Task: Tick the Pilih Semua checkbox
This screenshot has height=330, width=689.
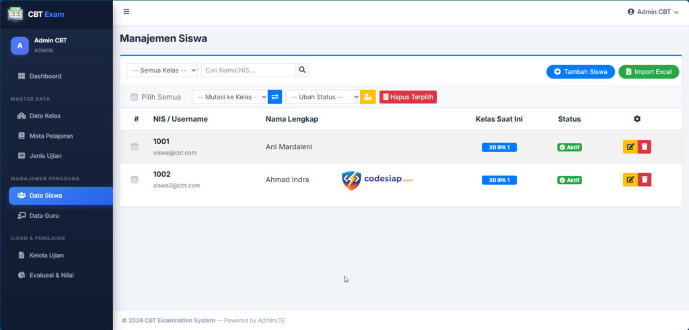Action: (135, 97)
